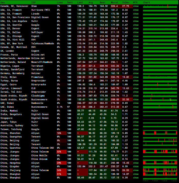The image size is (179, 183).
Task: Open the China, Hangzhou Aliyun latency chart
Action: tap(160, 163)
